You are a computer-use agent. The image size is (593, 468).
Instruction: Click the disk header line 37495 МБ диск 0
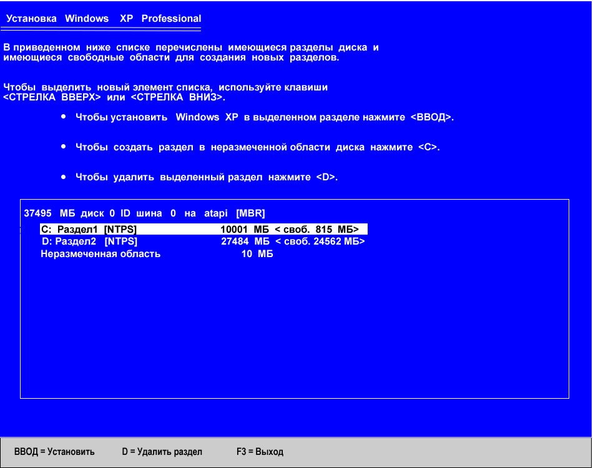(144, 213)
